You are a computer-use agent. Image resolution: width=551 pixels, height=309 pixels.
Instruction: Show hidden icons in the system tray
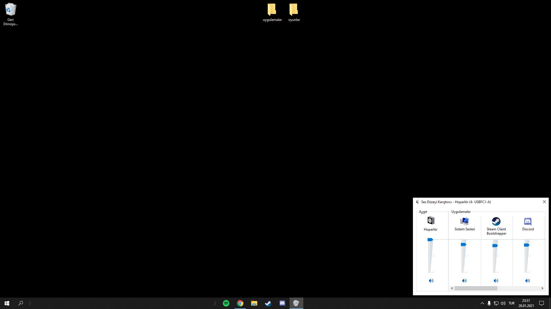pyautogui.click(x=482, y=303)
